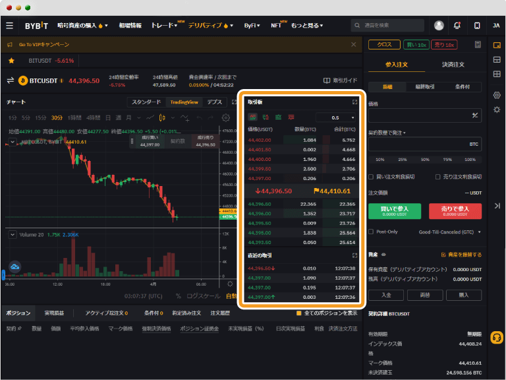
Task: Open the Derivatives dropdown menu
Action: pos(210,26)
